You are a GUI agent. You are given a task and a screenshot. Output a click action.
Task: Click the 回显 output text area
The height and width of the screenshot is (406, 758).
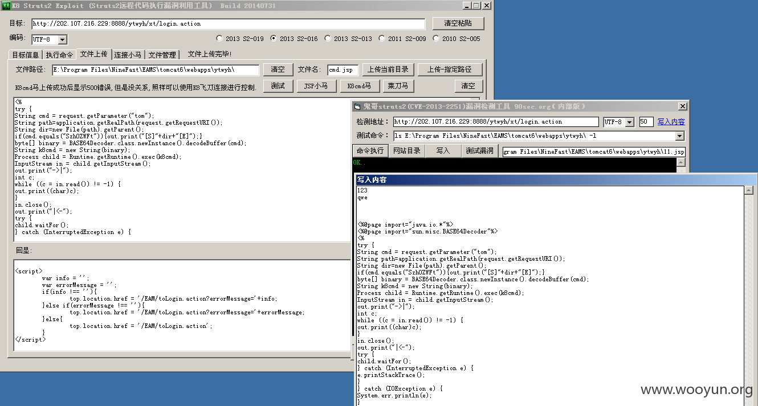(x=181, y=305)
